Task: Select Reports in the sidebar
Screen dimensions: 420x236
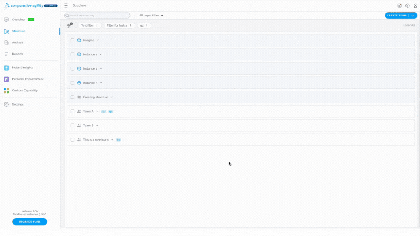Action: (17, 54)
